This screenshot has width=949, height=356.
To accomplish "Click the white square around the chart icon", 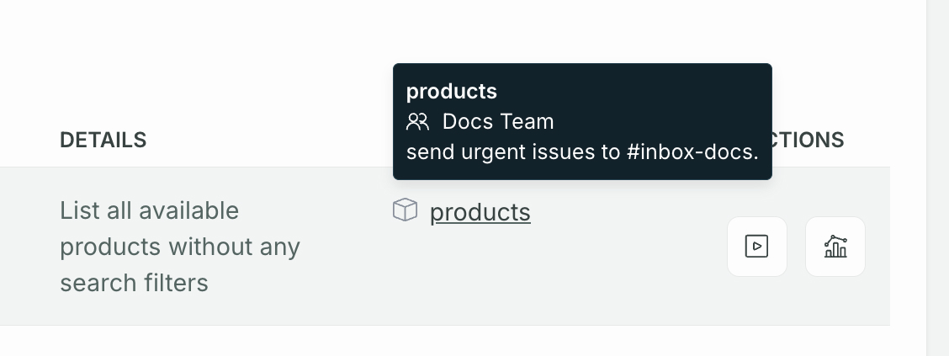I will [x=835, y=247].
